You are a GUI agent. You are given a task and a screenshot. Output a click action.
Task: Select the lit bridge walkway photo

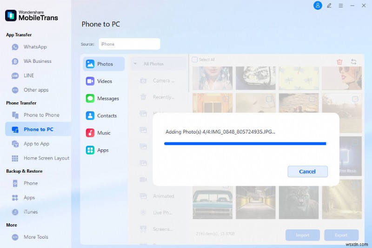[x=255, y=202]
